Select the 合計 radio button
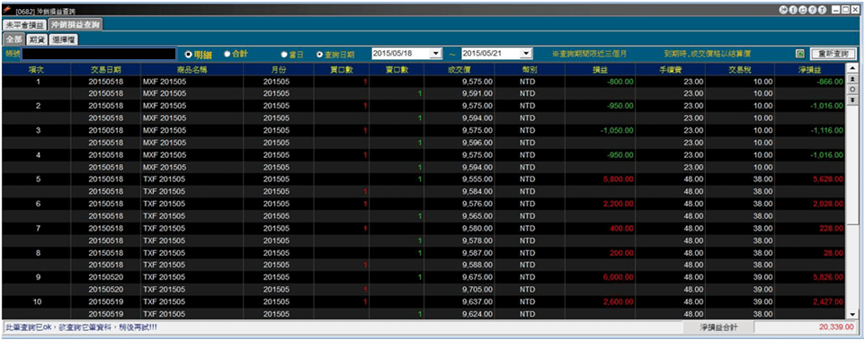This screenshot has width=865, height=340. (x=227, y=54)
